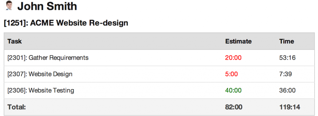
Task: Open the [2307]: Website Design task
Action: (40, 74)
